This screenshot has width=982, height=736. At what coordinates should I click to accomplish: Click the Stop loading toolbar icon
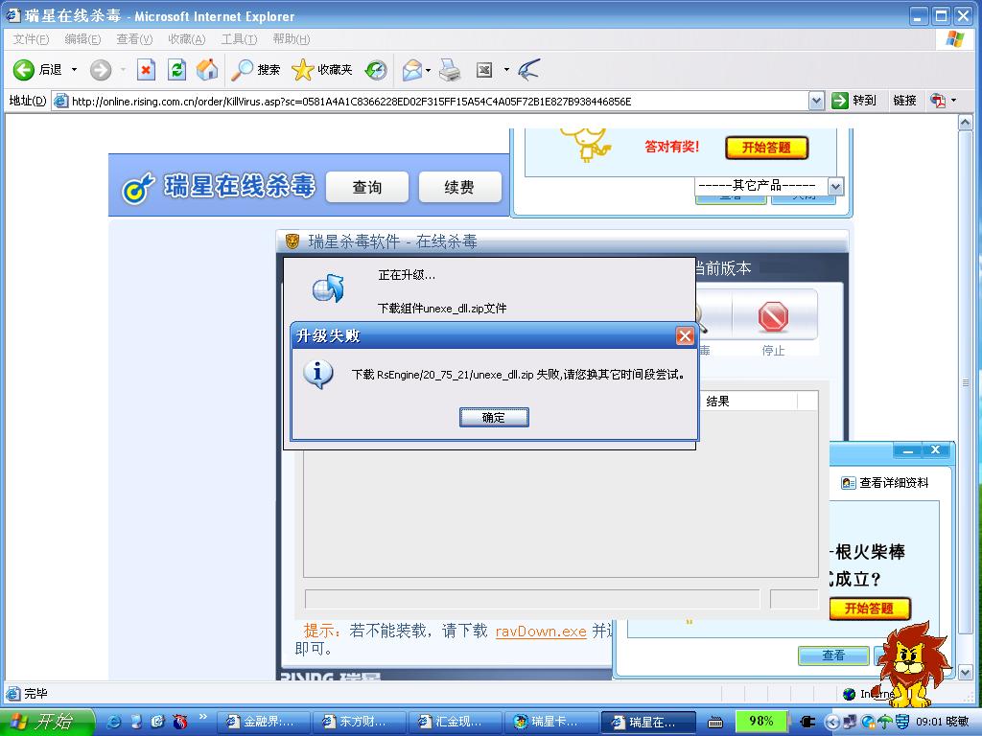(x=146, y=69)
